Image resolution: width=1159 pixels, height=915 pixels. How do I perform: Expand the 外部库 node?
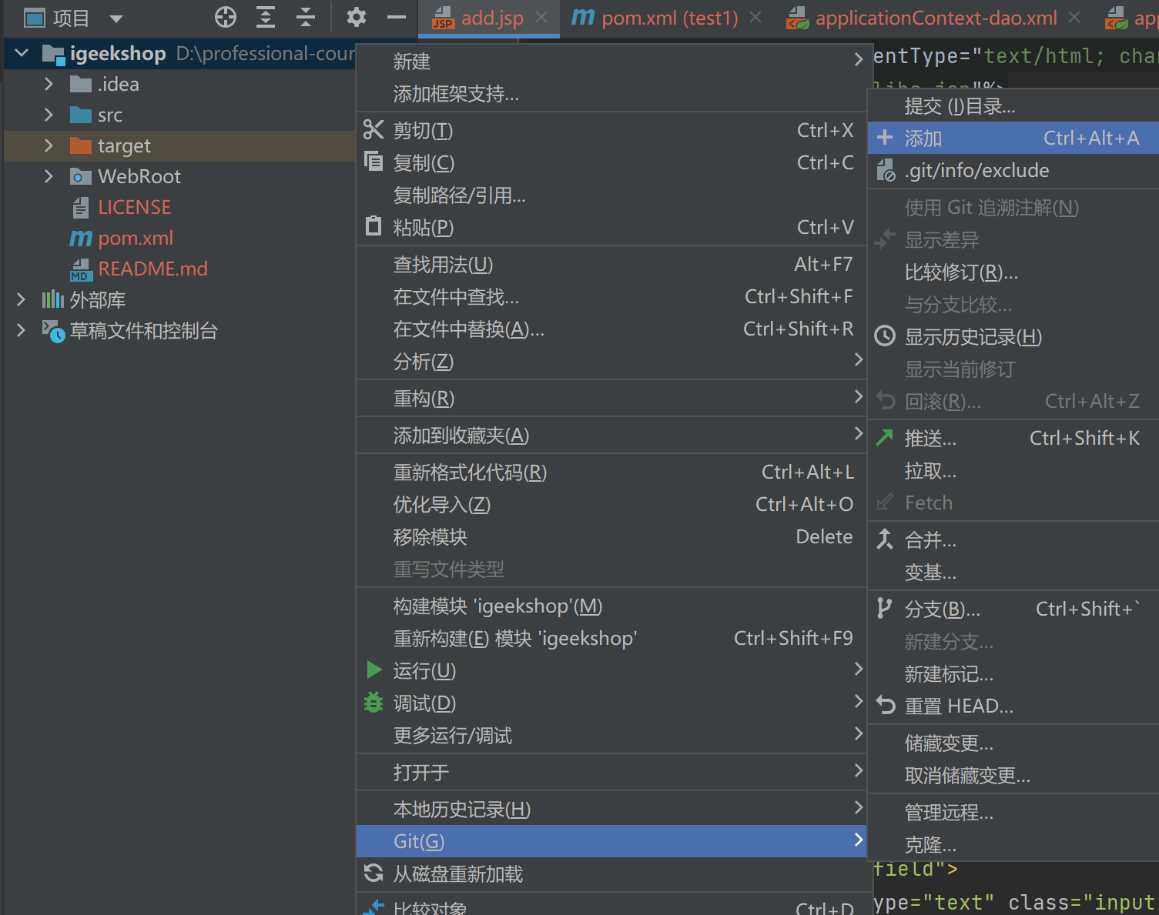coord(20,299)
